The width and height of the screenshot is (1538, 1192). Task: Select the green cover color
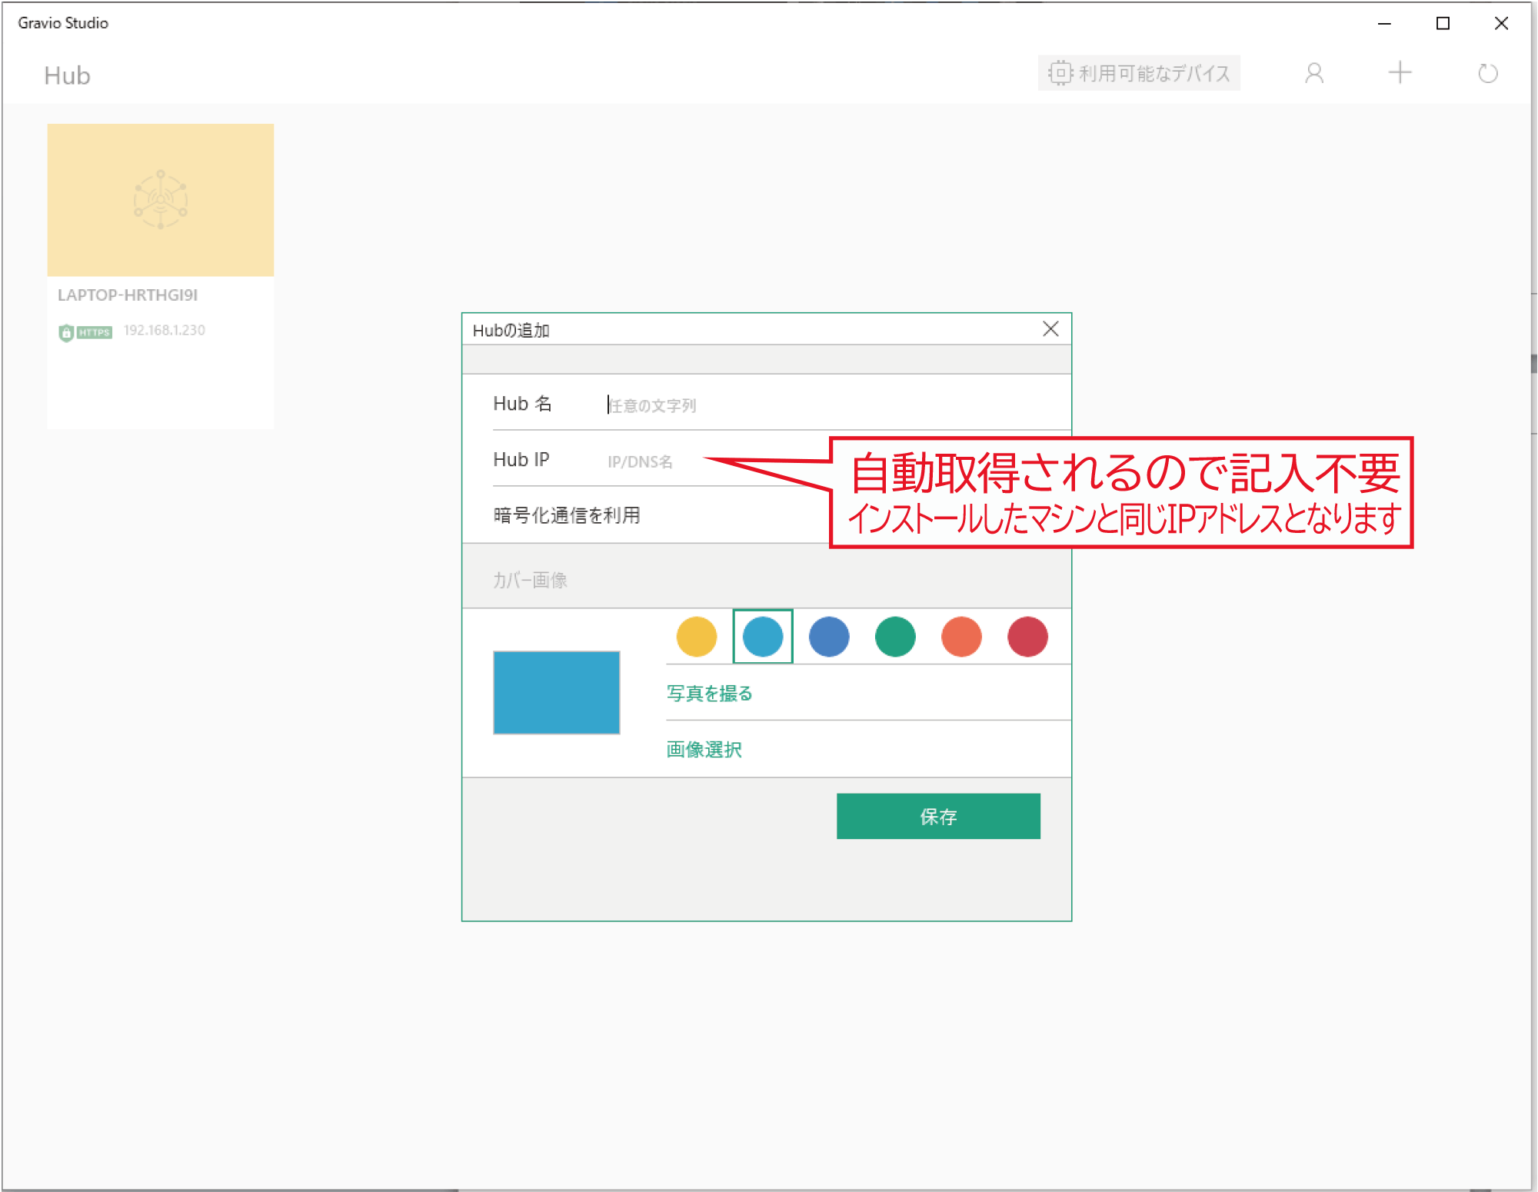click(x=895, y=637)
